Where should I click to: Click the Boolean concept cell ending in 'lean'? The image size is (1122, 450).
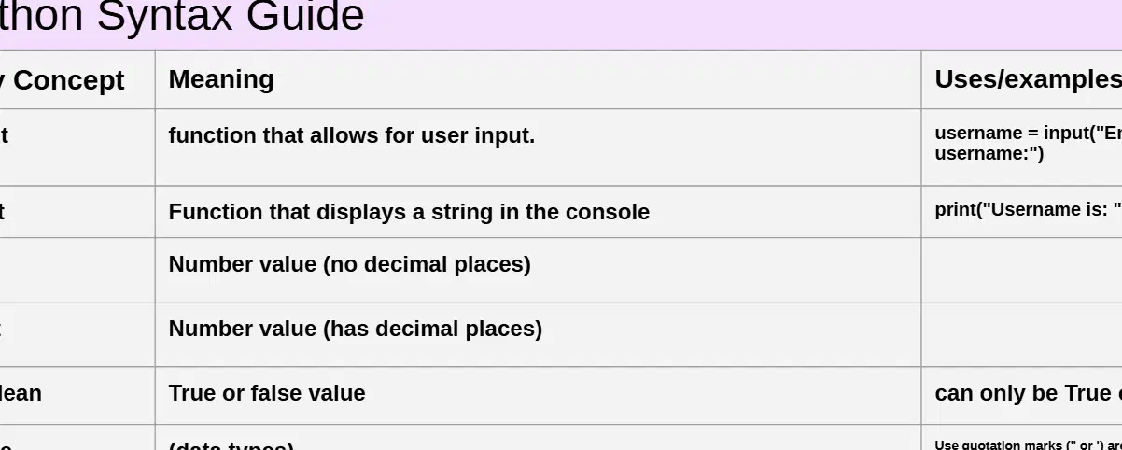click(x=77, y=396)
